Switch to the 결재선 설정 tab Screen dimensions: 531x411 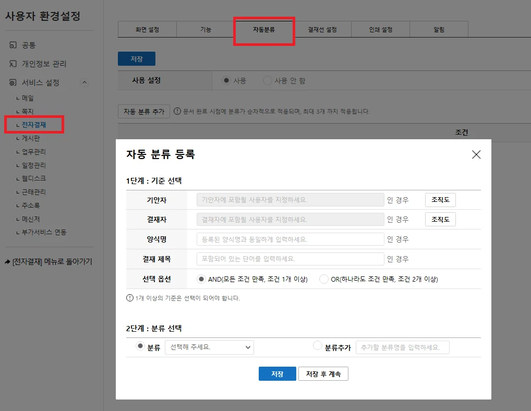click(322, 29)
